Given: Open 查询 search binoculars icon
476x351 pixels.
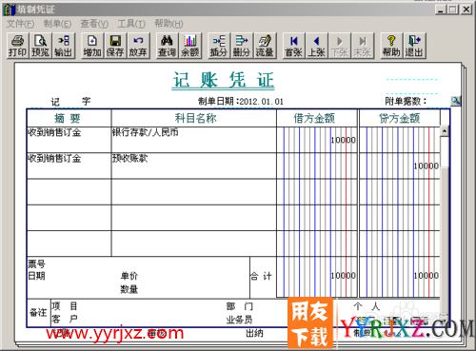Looking at the screenshot, I should [167, 46].
